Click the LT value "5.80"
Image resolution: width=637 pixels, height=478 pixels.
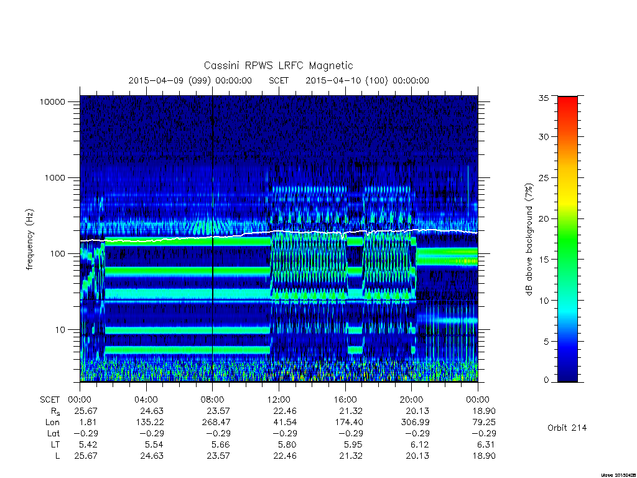tap(287, 444)
